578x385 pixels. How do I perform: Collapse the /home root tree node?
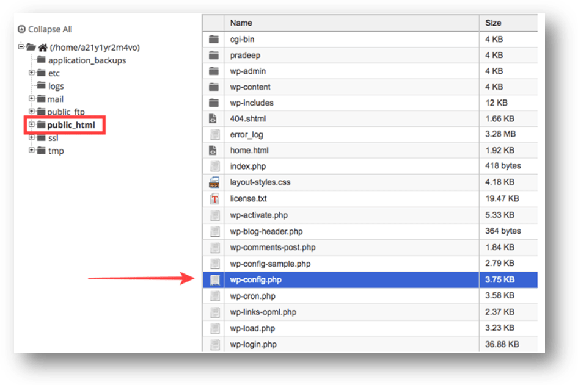pyautogui.click(x=21, y=46)
